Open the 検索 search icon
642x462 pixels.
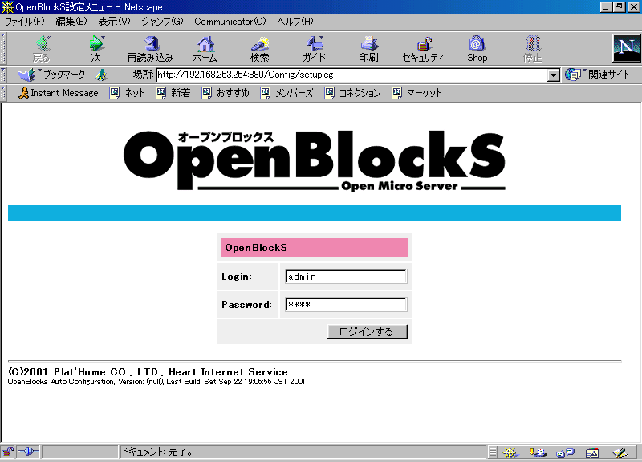point(259,48)
